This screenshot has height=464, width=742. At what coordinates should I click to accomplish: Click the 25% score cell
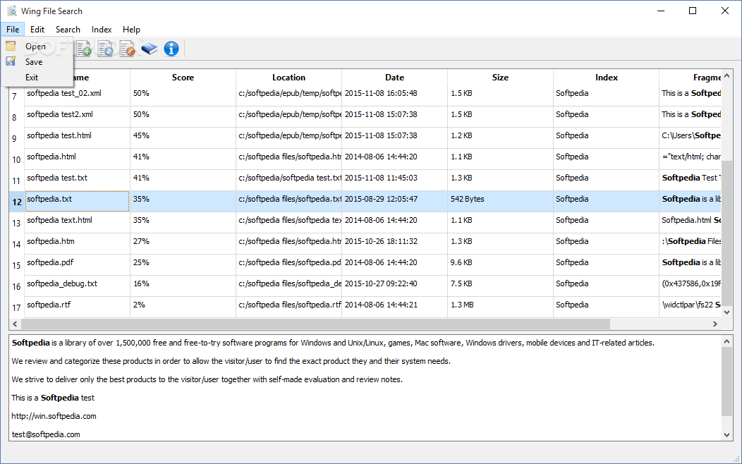(x=183, y=265)
